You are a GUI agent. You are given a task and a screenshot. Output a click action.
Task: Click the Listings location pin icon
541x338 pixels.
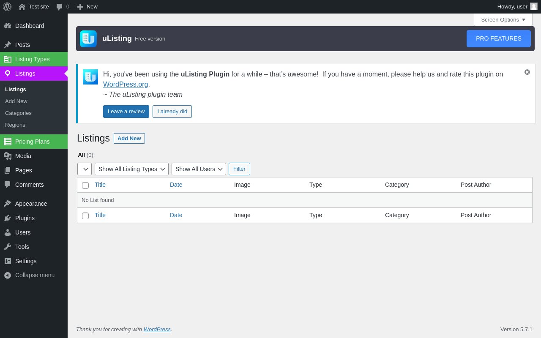8,74
